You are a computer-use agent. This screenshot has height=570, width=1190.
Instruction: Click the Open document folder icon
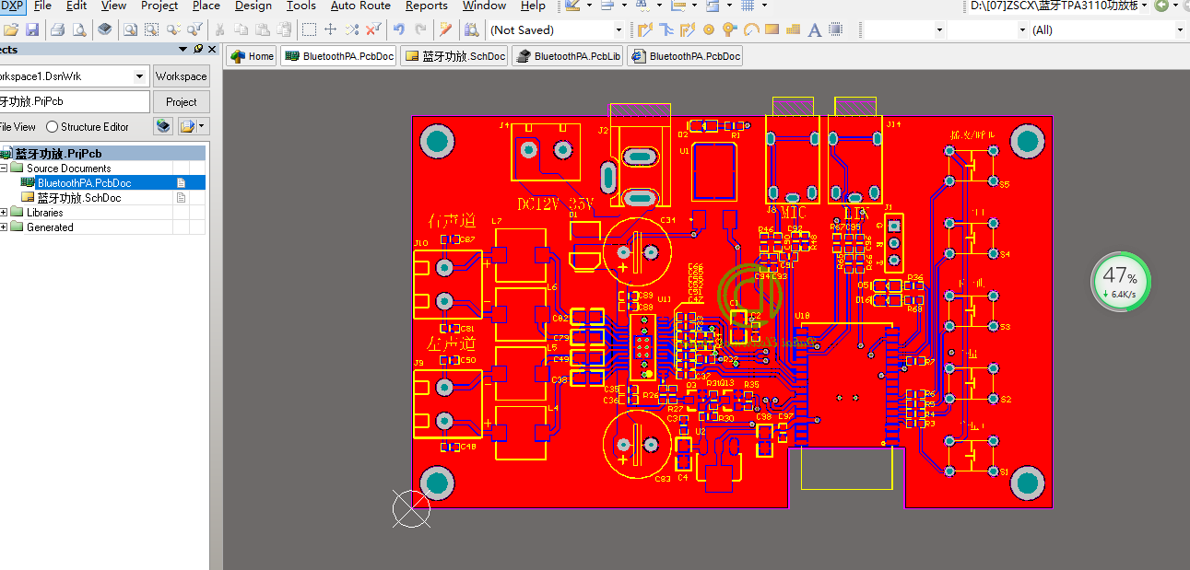[10, 29]
